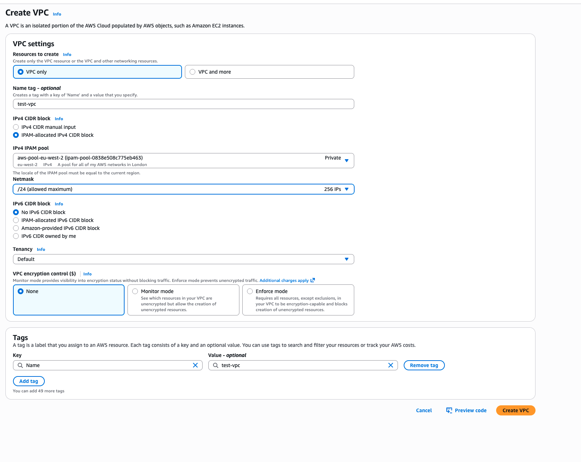Click Info link next to Create VPC
The image size is (581, 462).
(x=57, y=14)
